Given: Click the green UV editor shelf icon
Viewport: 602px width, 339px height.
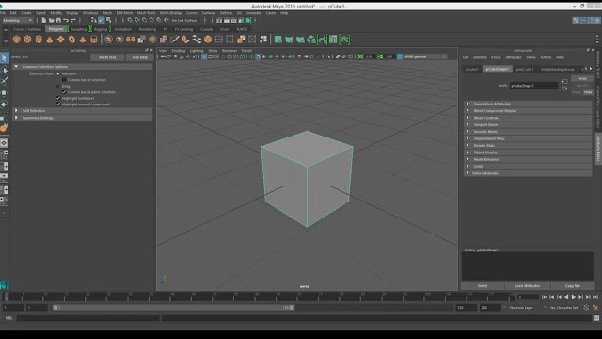Looking at the screenshot, I should [x=333, y=40].
